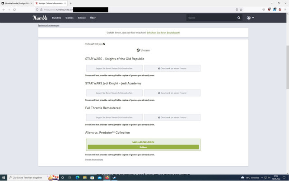289x182 pixels.
Task: Click the padlock site security icon
Action: tap(41, 9)
